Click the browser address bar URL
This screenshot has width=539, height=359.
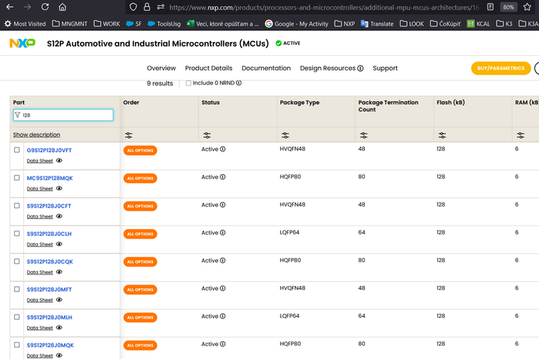324,7
